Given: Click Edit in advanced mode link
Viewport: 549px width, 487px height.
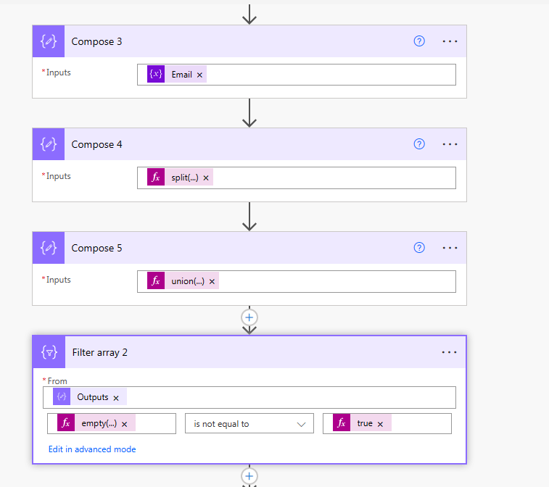Looking at the screenshot, I should (92, 449).
